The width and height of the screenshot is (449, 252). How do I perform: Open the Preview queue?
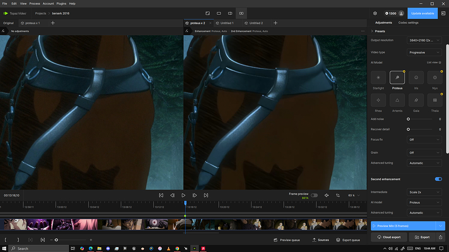[x=287, y=240]
